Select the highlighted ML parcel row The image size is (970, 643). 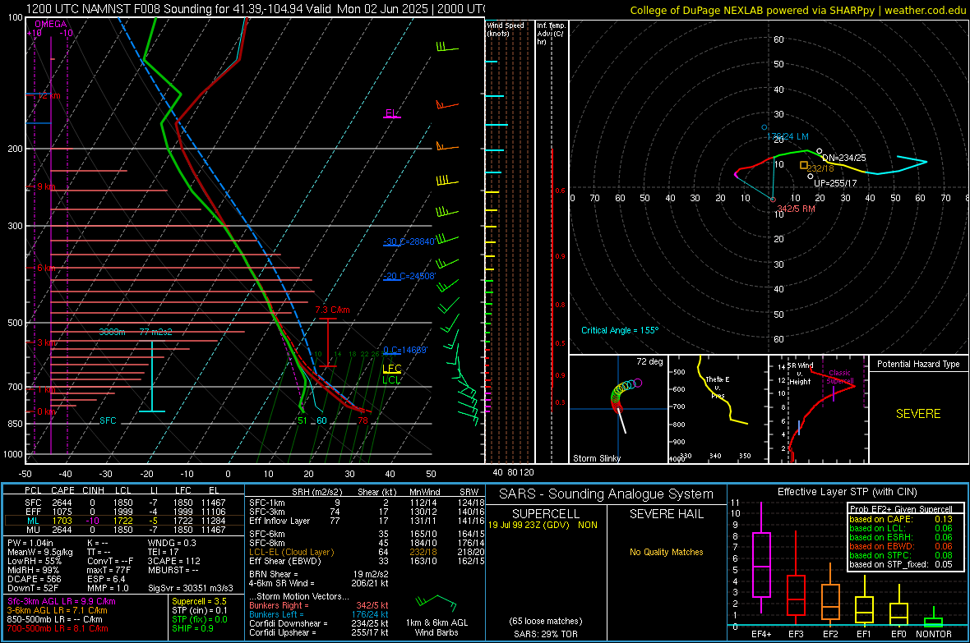[x=124, y=521]
